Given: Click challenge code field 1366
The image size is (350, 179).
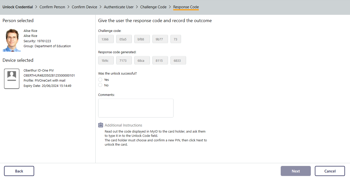Looking at the screenshot, I should tap(106, 39).
